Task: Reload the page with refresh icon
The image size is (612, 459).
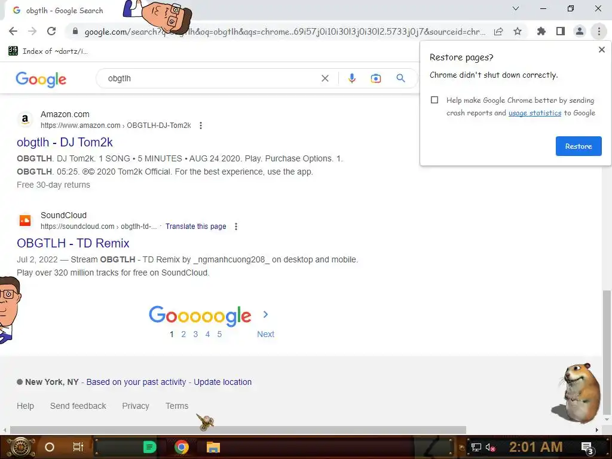Action: click(x=51, y=31)
